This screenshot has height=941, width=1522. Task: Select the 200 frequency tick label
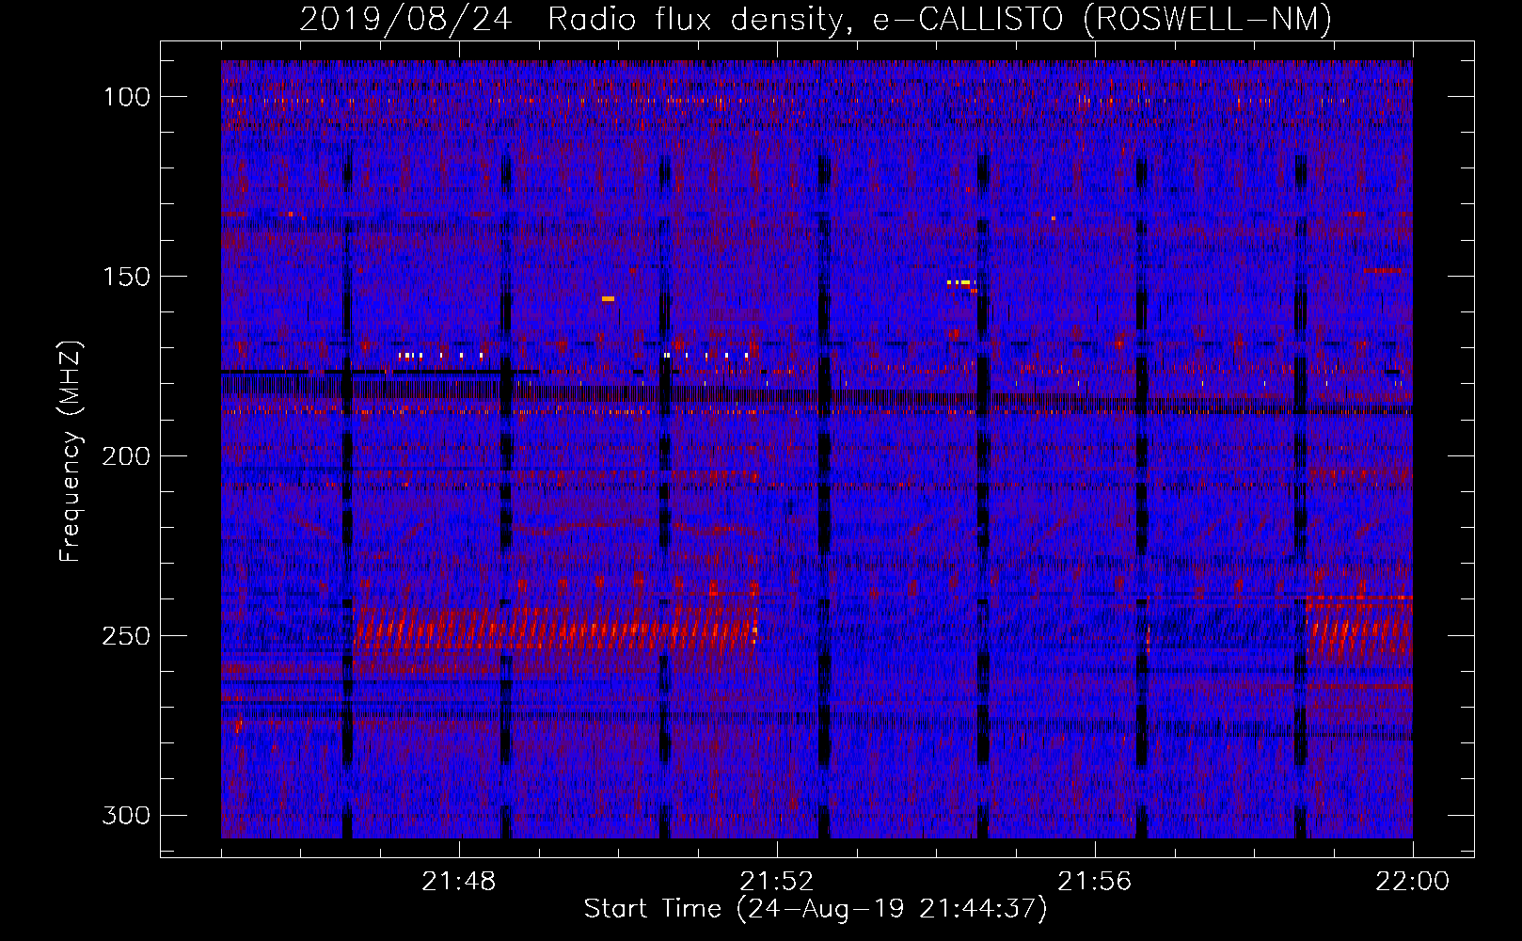click(126, 456)
